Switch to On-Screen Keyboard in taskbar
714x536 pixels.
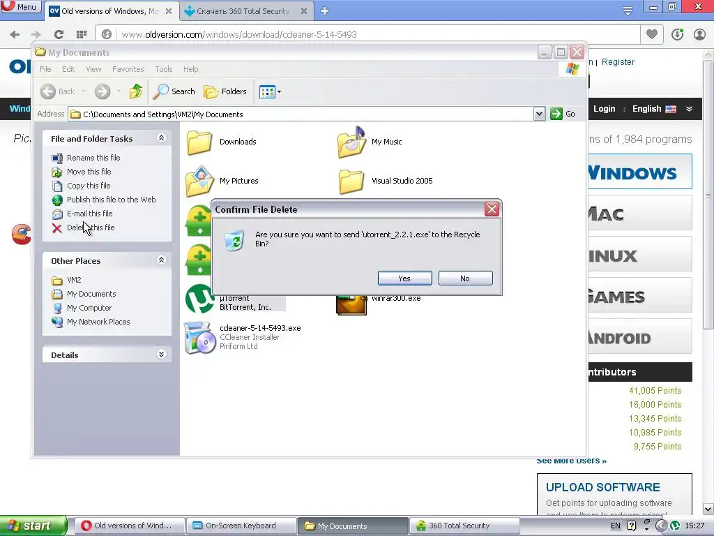pos(241,526)
